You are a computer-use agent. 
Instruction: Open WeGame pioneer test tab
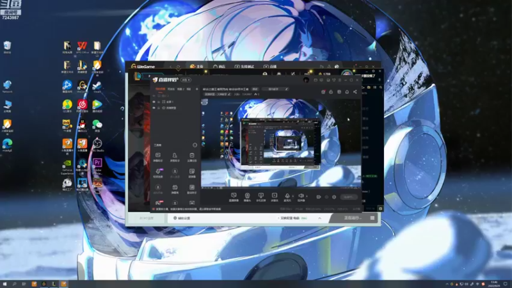[x=244, y=67]
